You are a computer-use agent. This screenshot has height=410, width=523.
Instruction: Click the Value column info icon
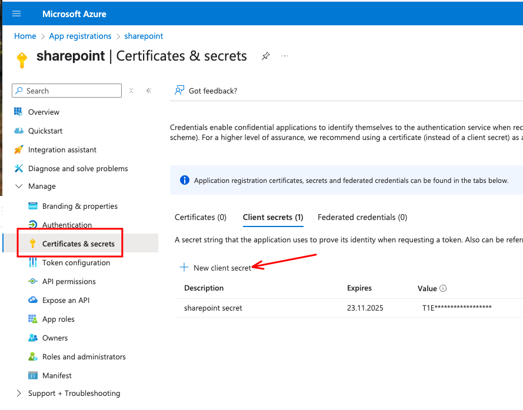(443, 288)
